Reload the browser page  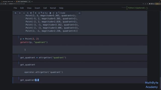(6, 4)
